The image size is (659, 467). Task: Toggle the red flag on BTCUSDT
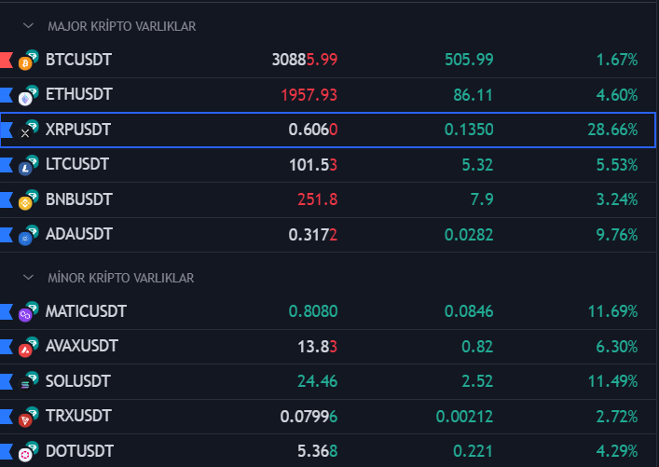[5, 61]
